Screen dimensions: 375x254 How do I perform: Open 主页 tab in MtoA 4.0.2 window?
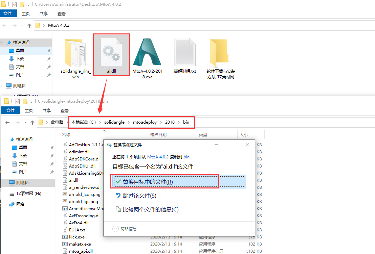click(x=26, y=14)
